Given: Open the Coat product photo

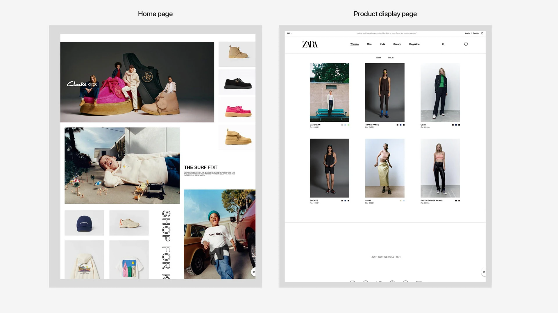Looking at the screenshot, I should tap(440, 92).
